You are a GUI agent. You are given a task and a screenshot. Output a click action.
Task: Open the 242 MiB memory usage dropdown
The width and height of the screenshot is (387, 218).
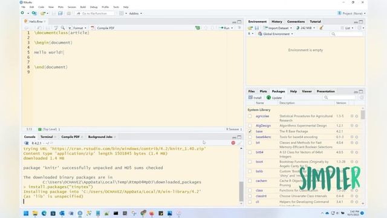pos(305,28)
